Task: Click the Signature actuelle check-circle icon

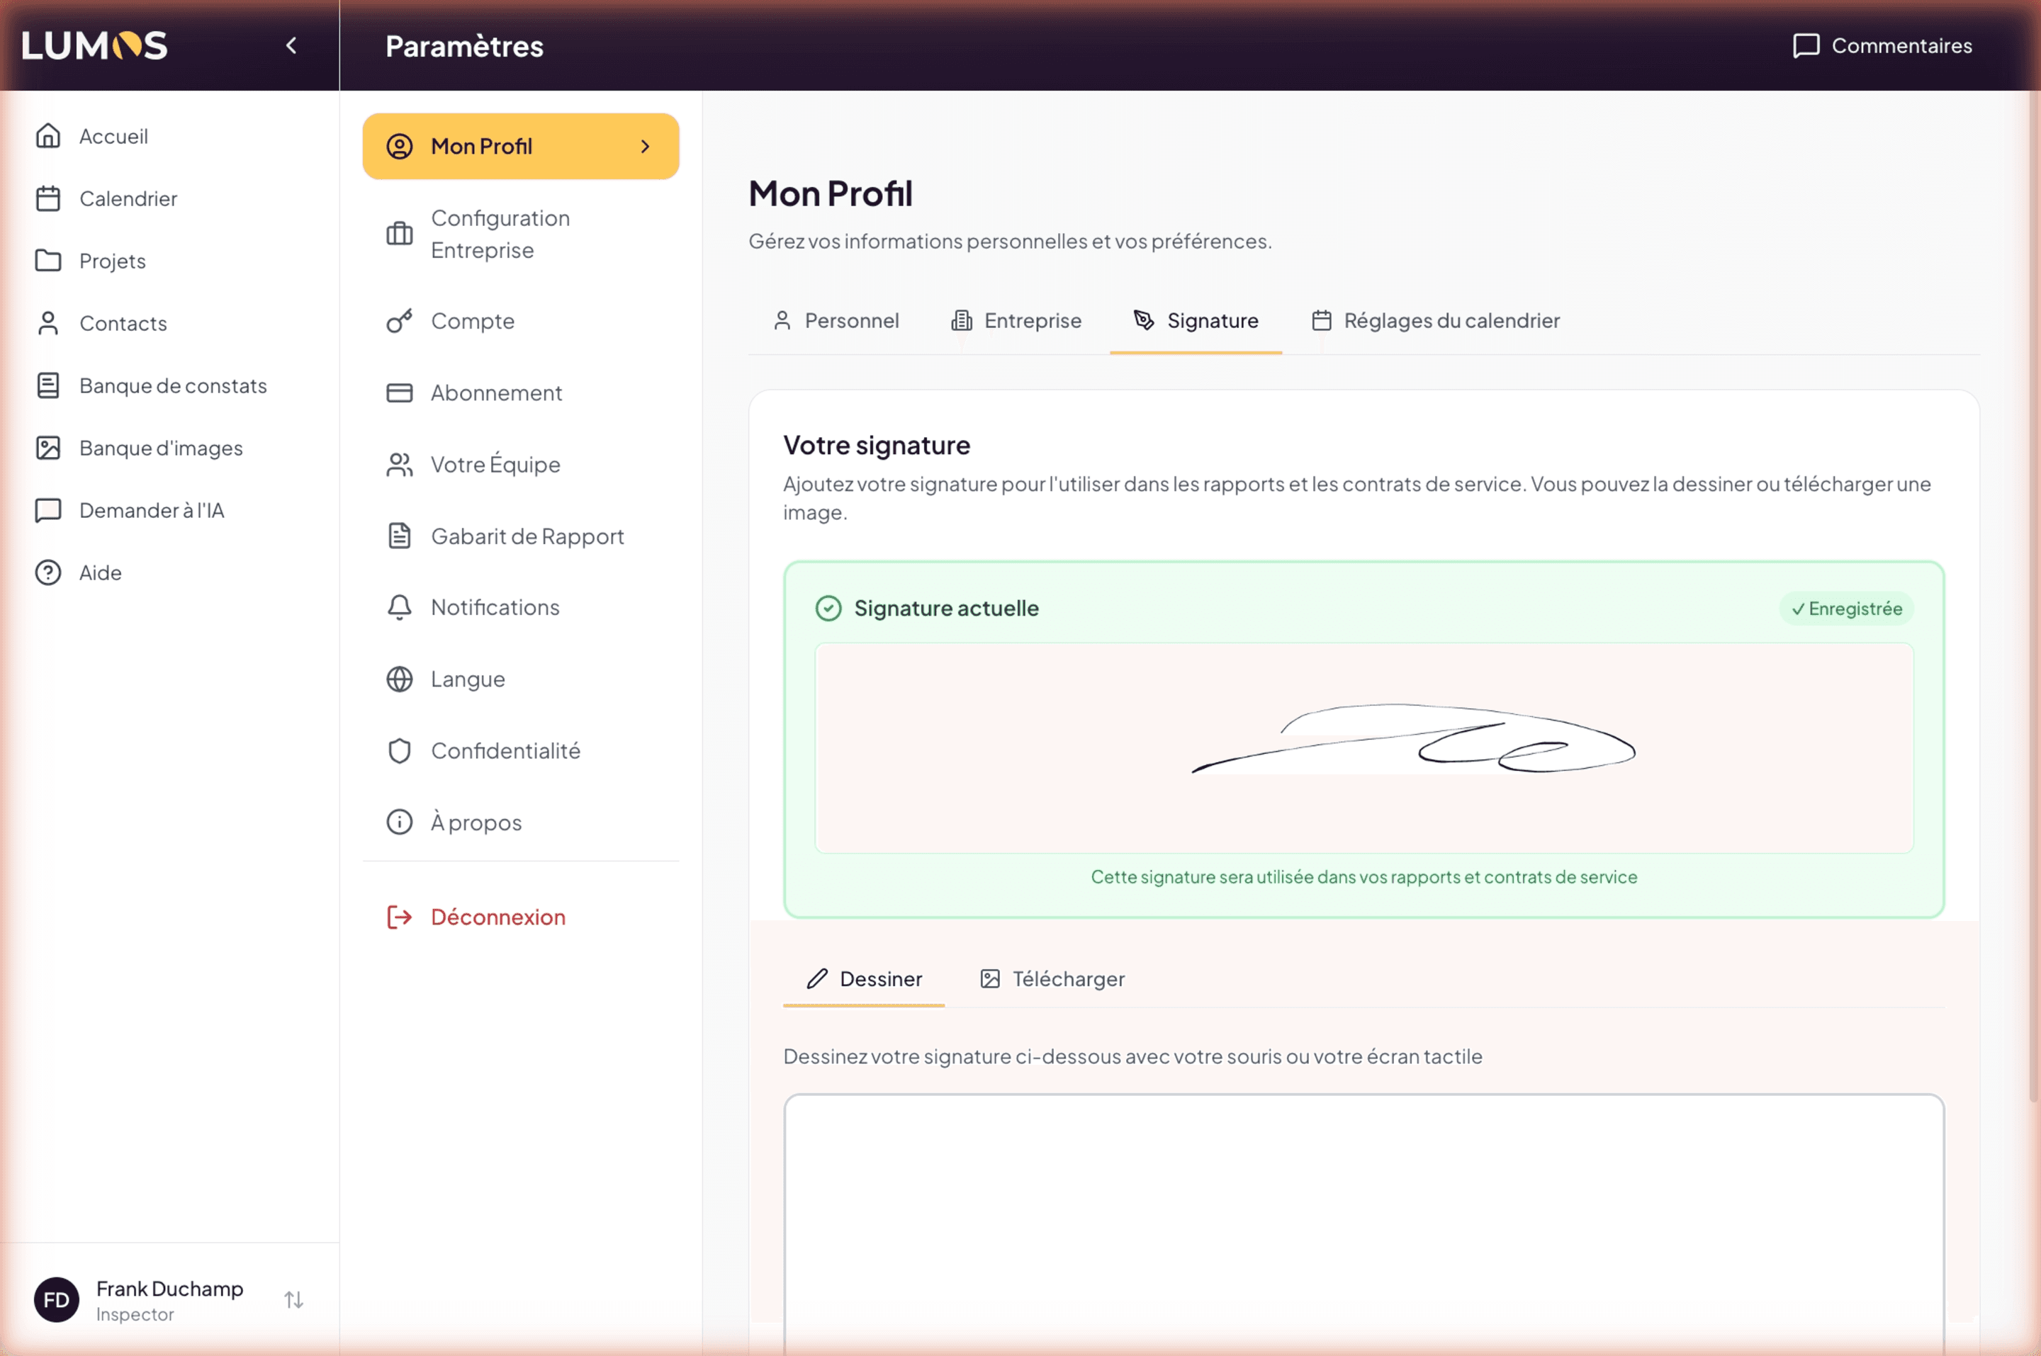Action: (x=828, y=609)
